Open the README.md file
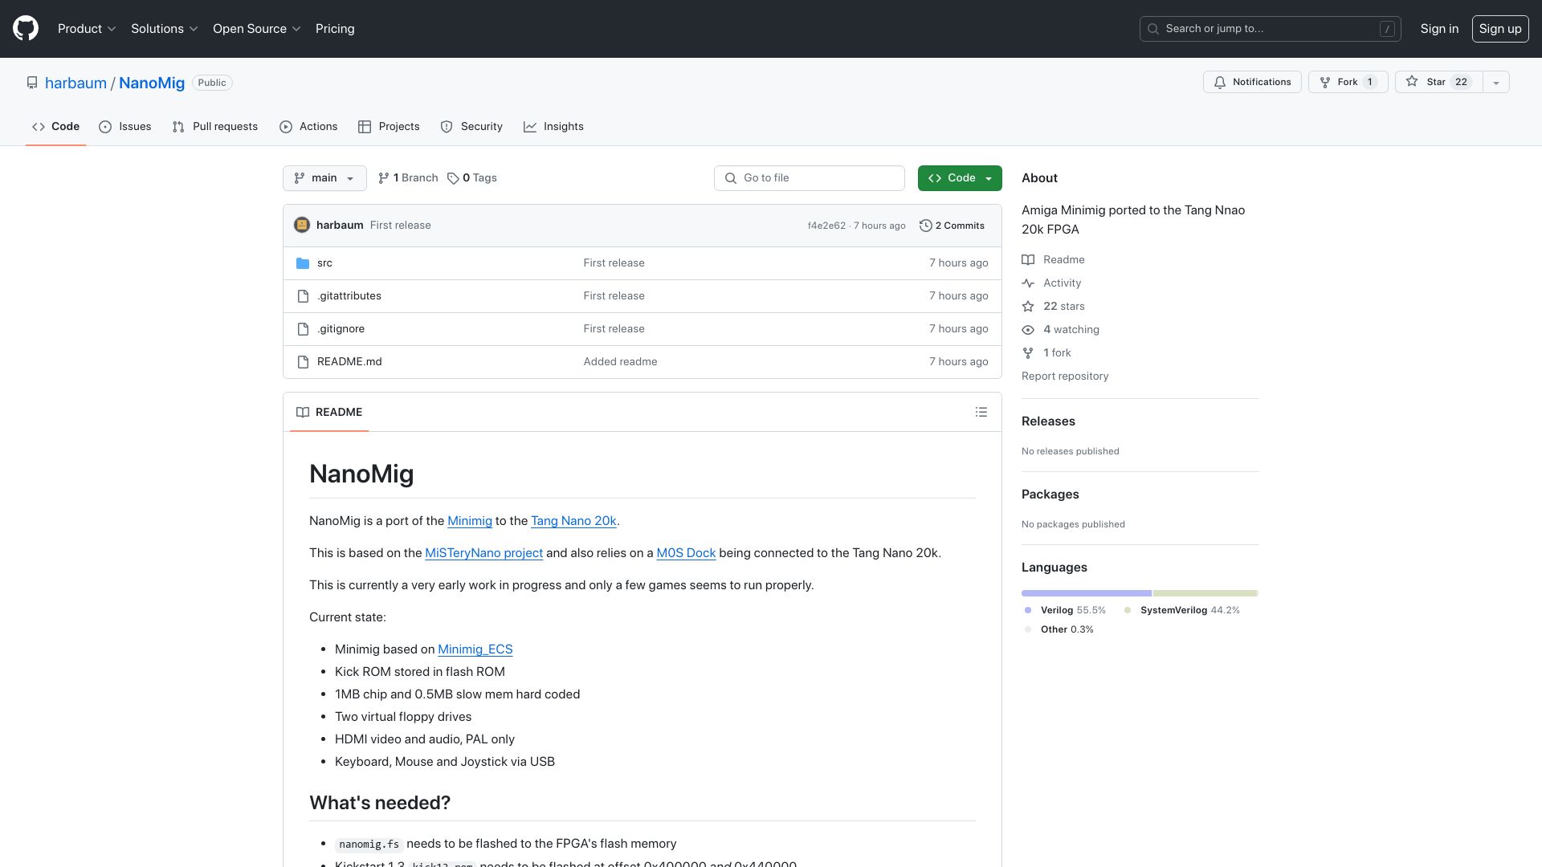This screenshot has width=1542, height=867. click(349, 362)
